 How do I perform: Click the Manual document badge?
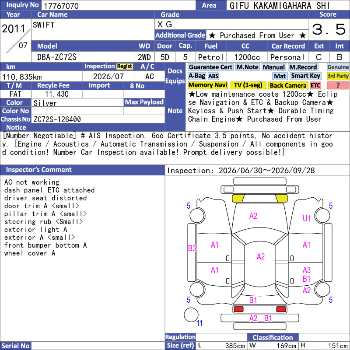(x=274, y=67)
